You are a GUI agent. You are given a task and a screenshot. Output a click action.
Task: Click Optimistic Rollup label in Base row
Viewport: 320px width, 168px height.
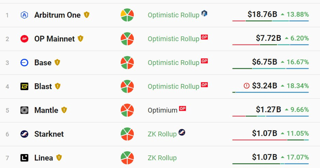click(x=173, y=63)
